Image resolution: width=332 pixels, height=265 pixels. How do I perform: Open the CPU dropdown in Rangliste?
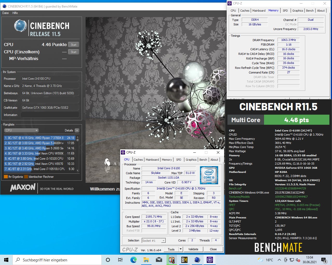21,130
